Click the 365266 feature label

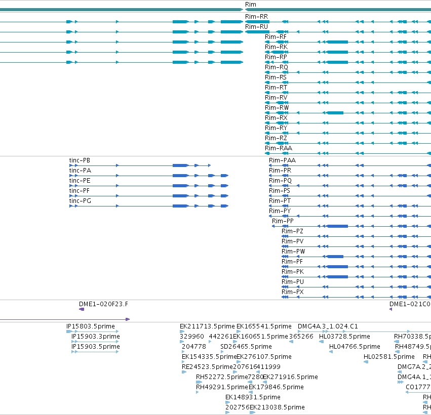pos(301,337)
